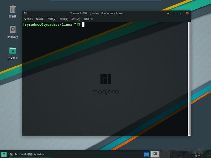Open the 回收站 trash desktop icon
Image resolution: width=211 pixels, height=158 pixels.
click(13, 12)
